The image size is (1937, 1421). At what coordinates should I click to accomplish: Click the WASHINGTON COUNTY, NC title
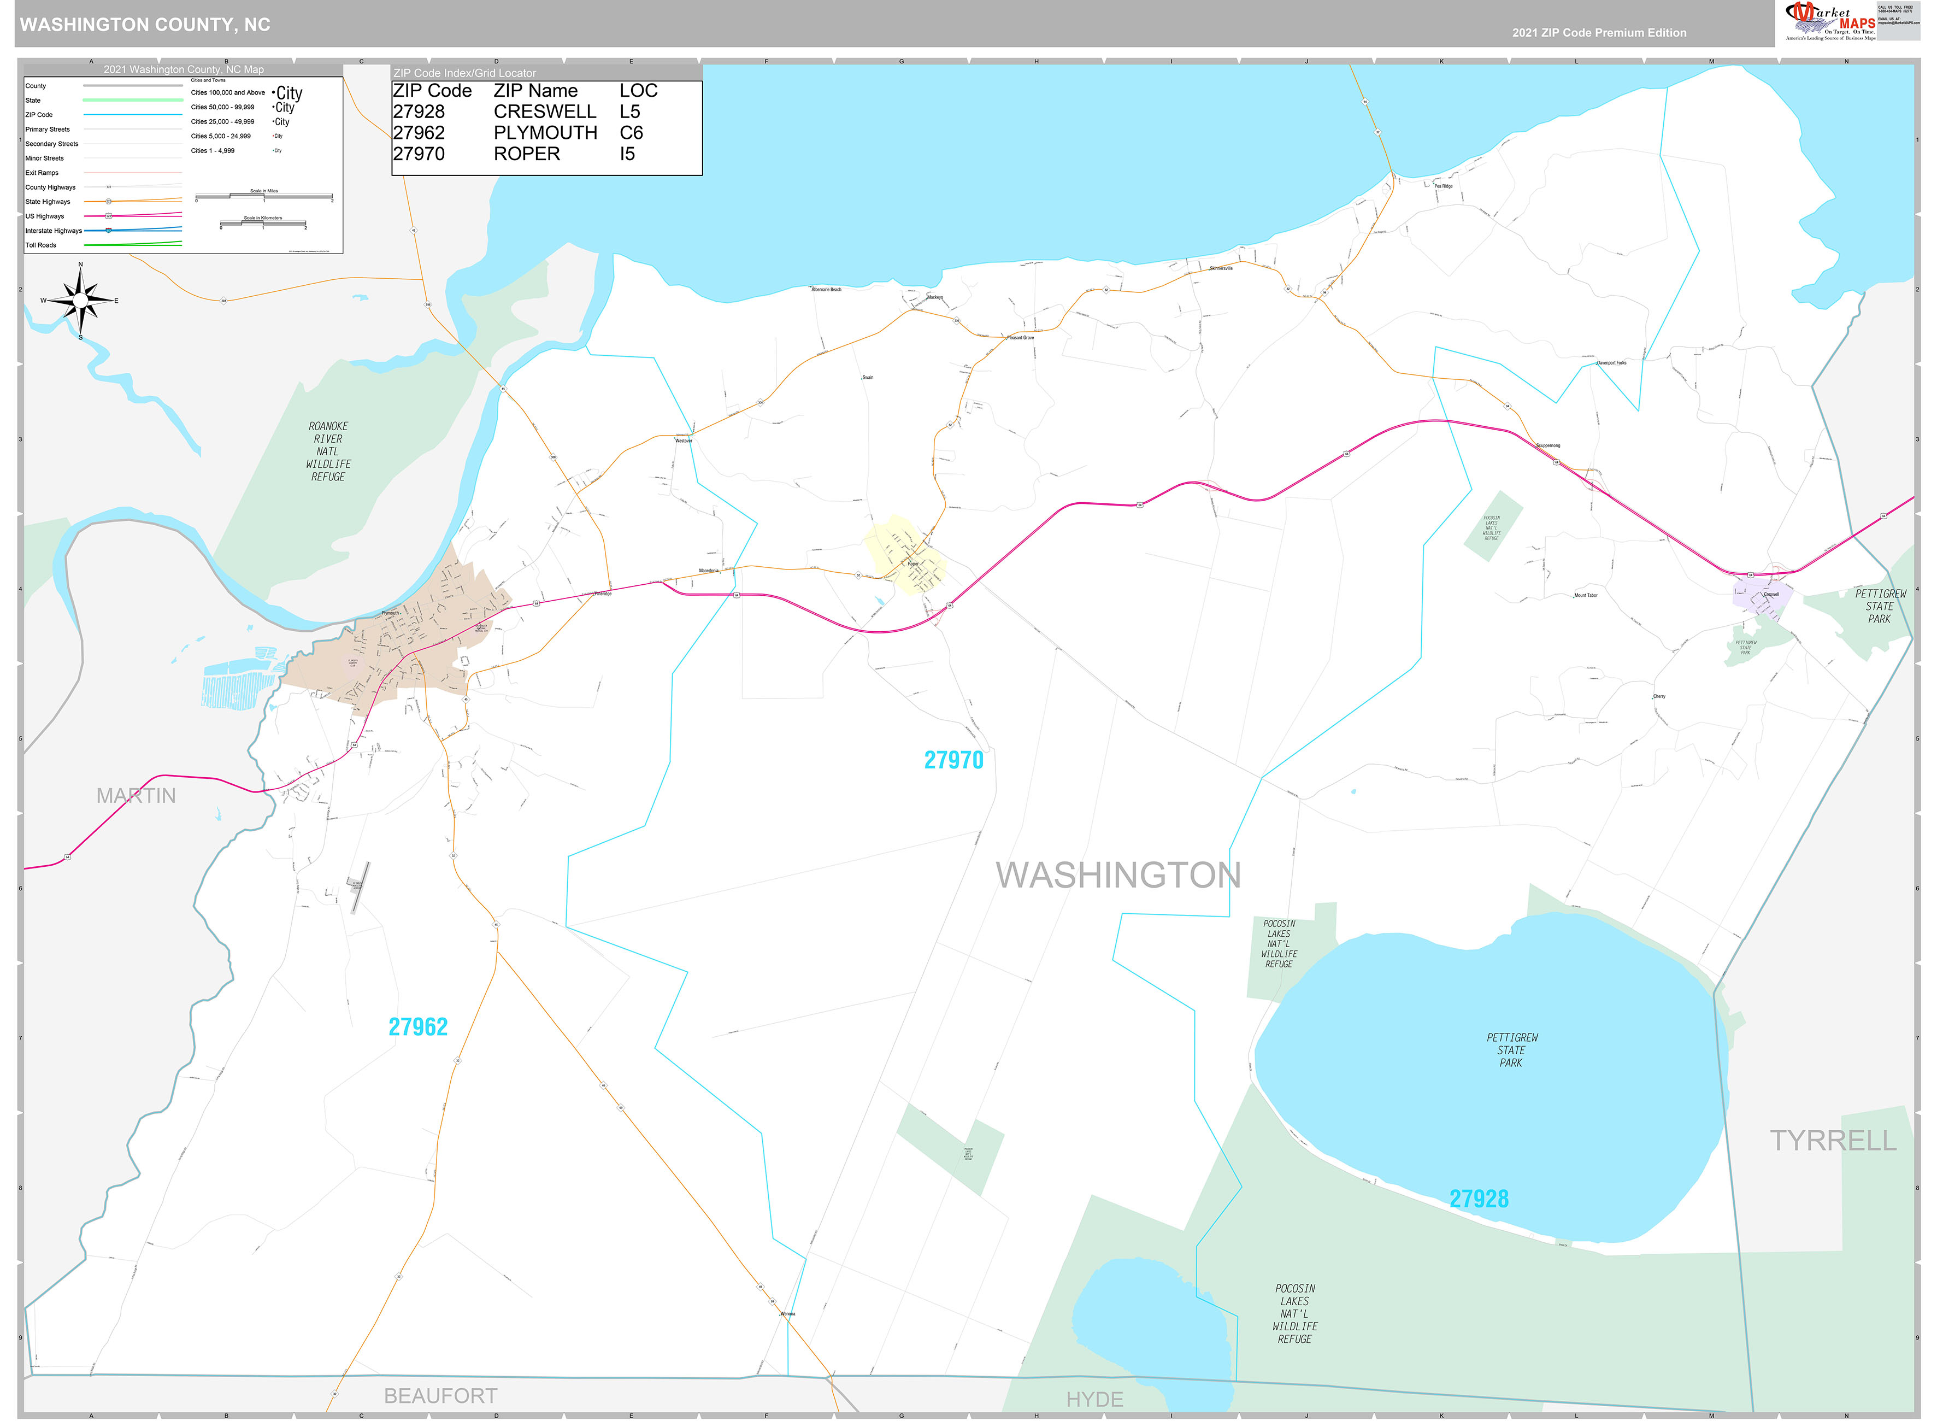[145, 25]
